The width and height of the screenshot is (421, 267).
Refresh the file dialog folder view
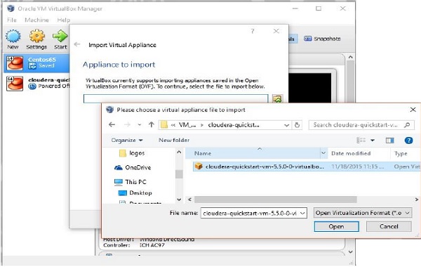click(297, 125)
